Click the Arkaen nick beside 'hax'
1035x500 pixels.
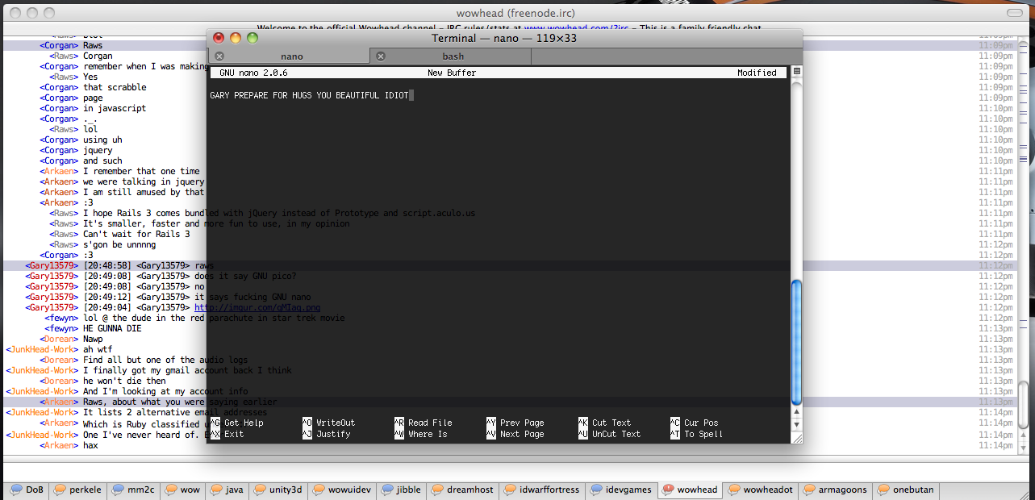click(x=59, y=444)
